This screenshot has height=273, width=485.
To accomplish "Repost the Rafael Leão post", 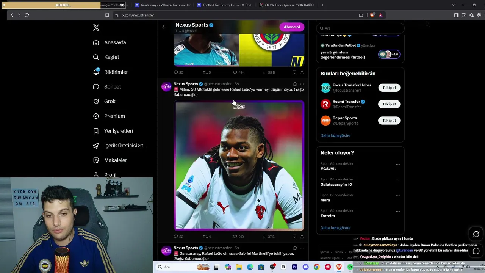I will [x=207, y=237].
